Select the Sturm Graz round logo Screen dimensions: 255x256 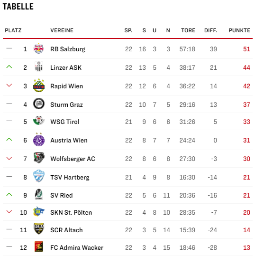[x=39, y=104]
